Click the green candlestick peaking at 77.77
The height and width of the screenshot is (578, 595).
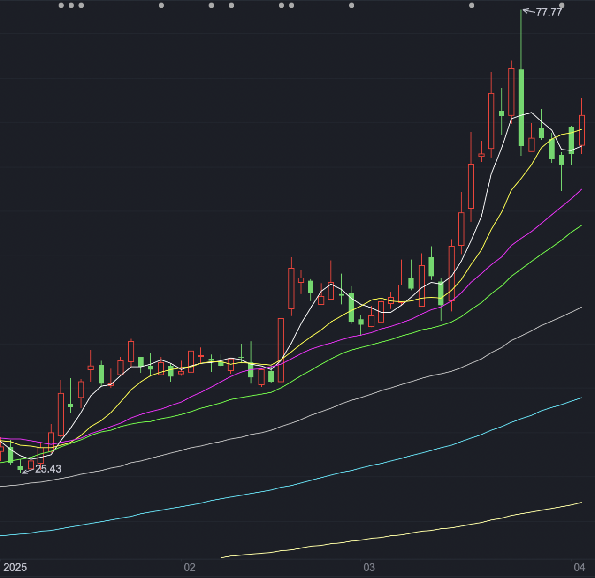[x=521, y=108]
